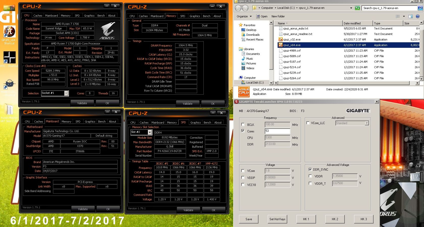Screen dimensions: 424x227
Task: Open the Favorites star in navigation pane
Action: (241, 25)
